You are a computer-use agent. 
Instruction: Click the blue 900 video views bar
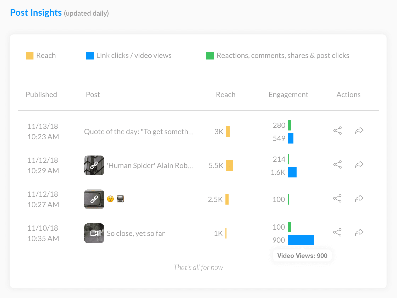[301, 240]
